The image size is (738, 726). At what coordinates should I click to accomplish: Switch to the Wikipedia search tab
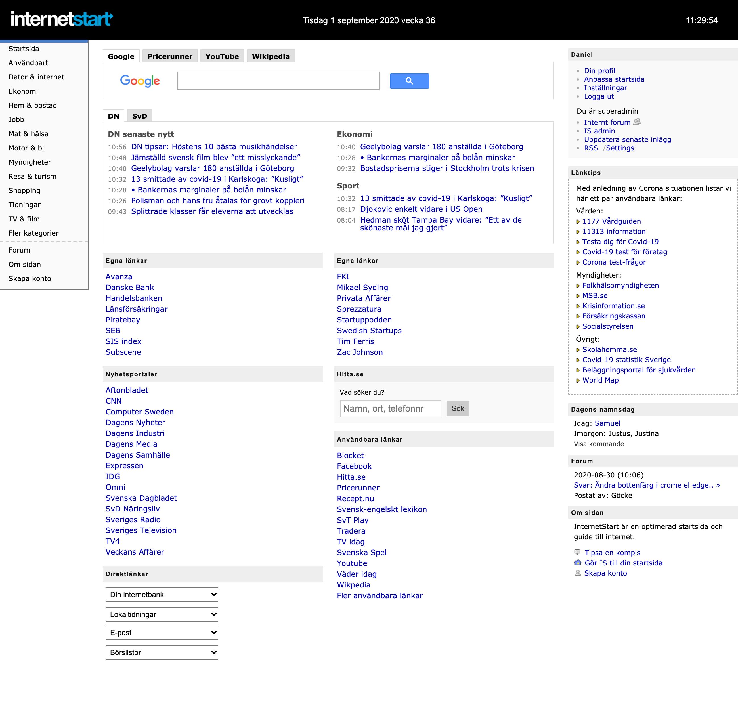(271, 56)
